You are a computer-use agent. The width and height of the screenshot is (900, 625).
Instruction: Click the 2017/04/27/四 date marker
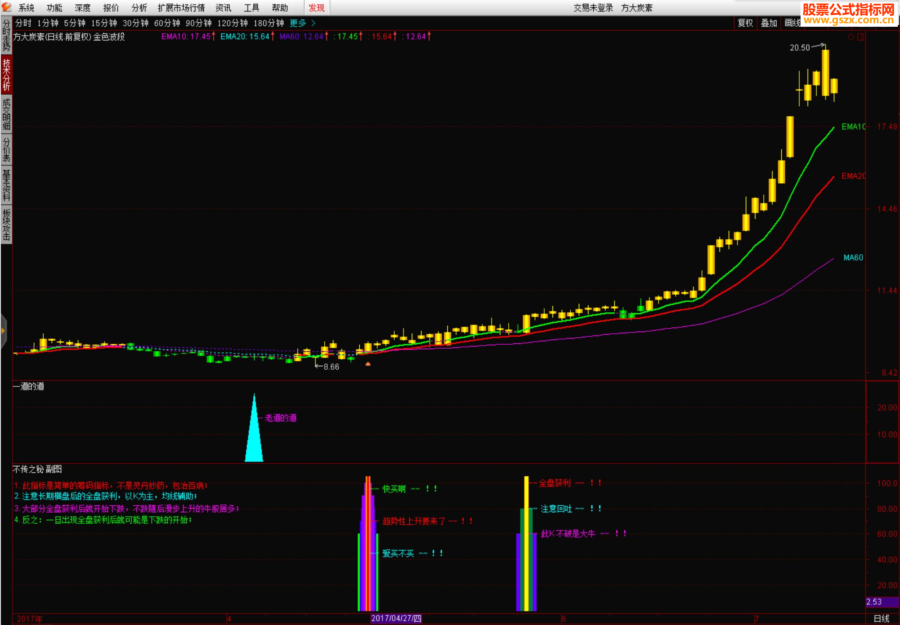[x=396, y=618]
